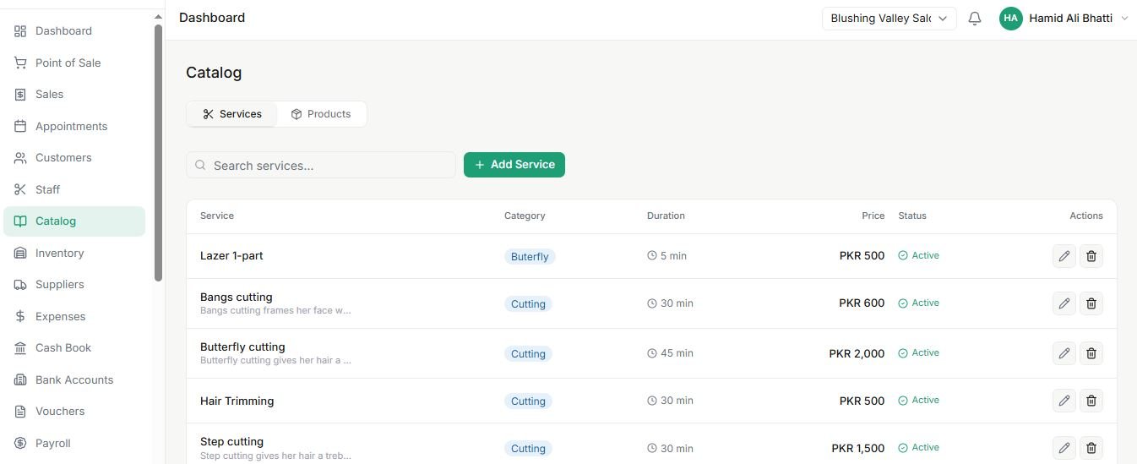
Task: Open the Appointments section
Action: pyautogui.click(x=74, y=126)
